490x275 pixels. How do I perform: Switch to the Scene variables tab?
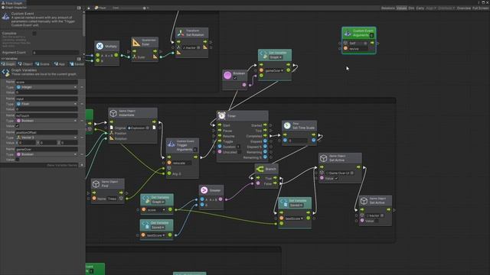click(x=43, y=64)
